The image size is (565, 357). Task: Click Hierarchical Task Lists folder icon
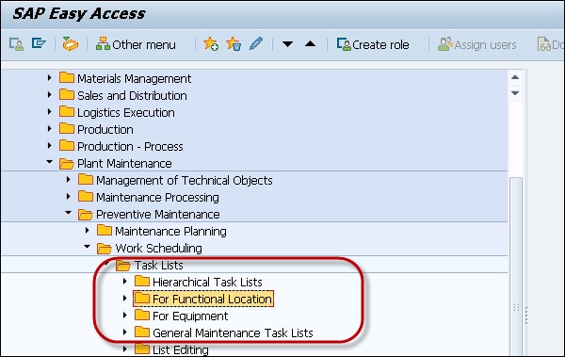[142, 281]
